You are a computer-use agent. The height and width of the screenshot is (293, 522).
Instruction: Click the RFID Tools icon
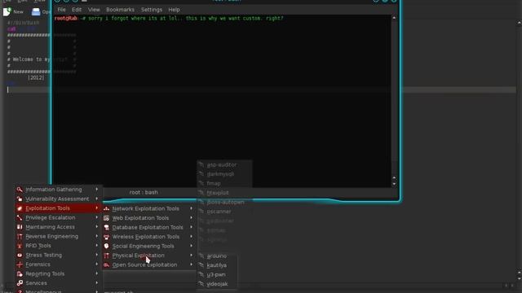click(20, 246)
